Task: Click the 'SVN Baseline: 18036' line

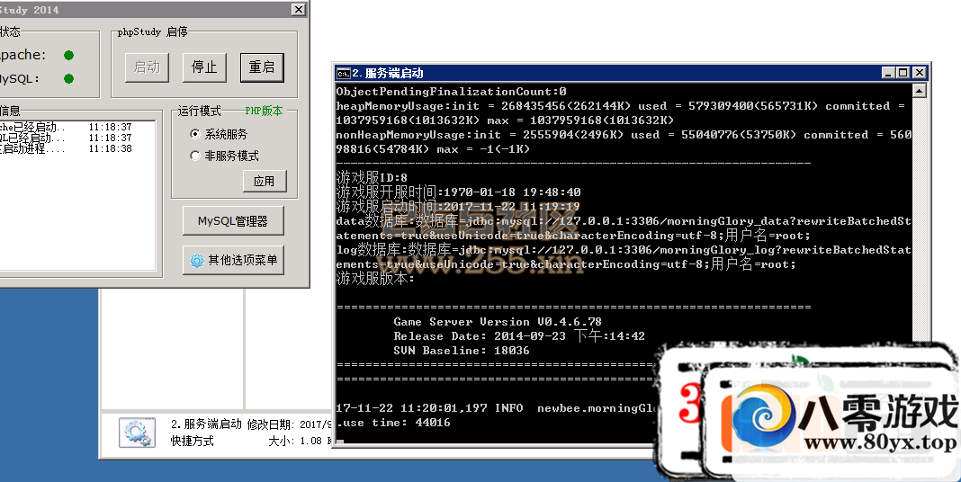Action: pyautogui.click(x=462, y=351)
